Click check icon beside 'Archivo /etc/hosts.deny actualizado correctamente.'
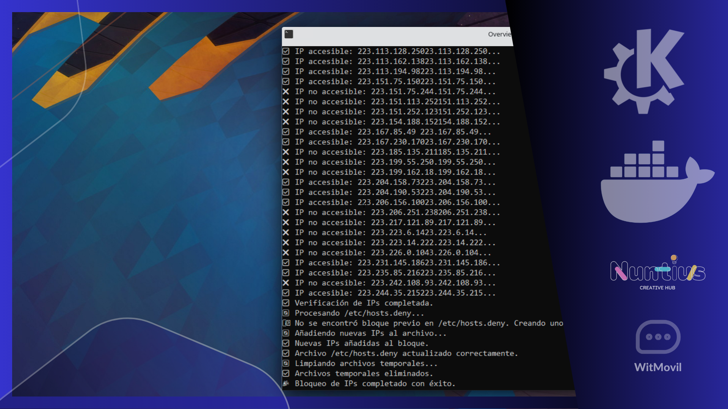Image resolution: width=728 pixels, height=409 pixels. coord(286,353)
